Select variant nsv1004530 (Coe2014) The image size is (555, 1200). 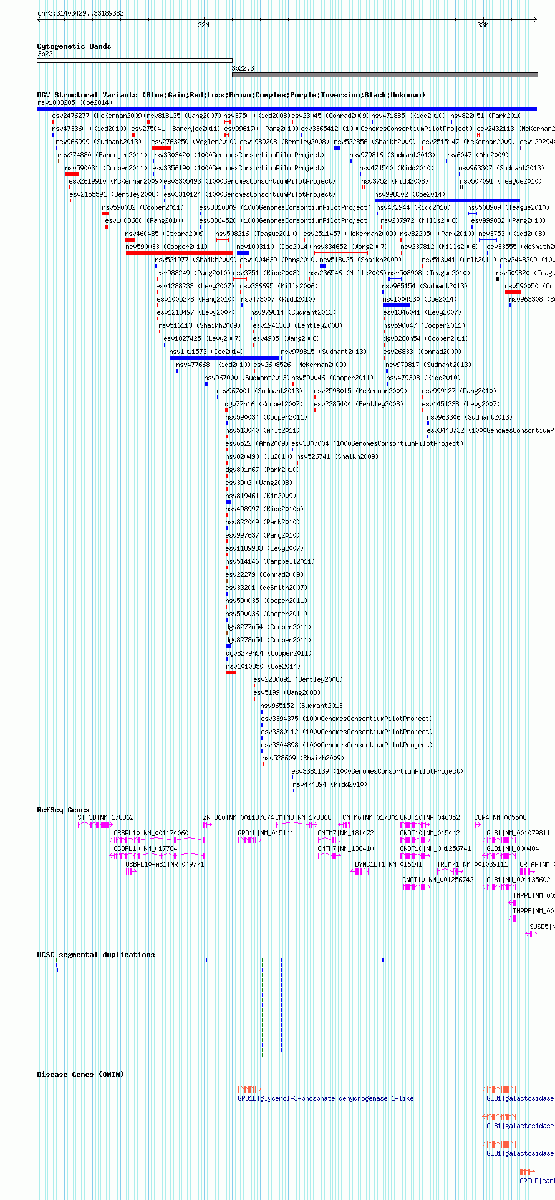point(419,299)
